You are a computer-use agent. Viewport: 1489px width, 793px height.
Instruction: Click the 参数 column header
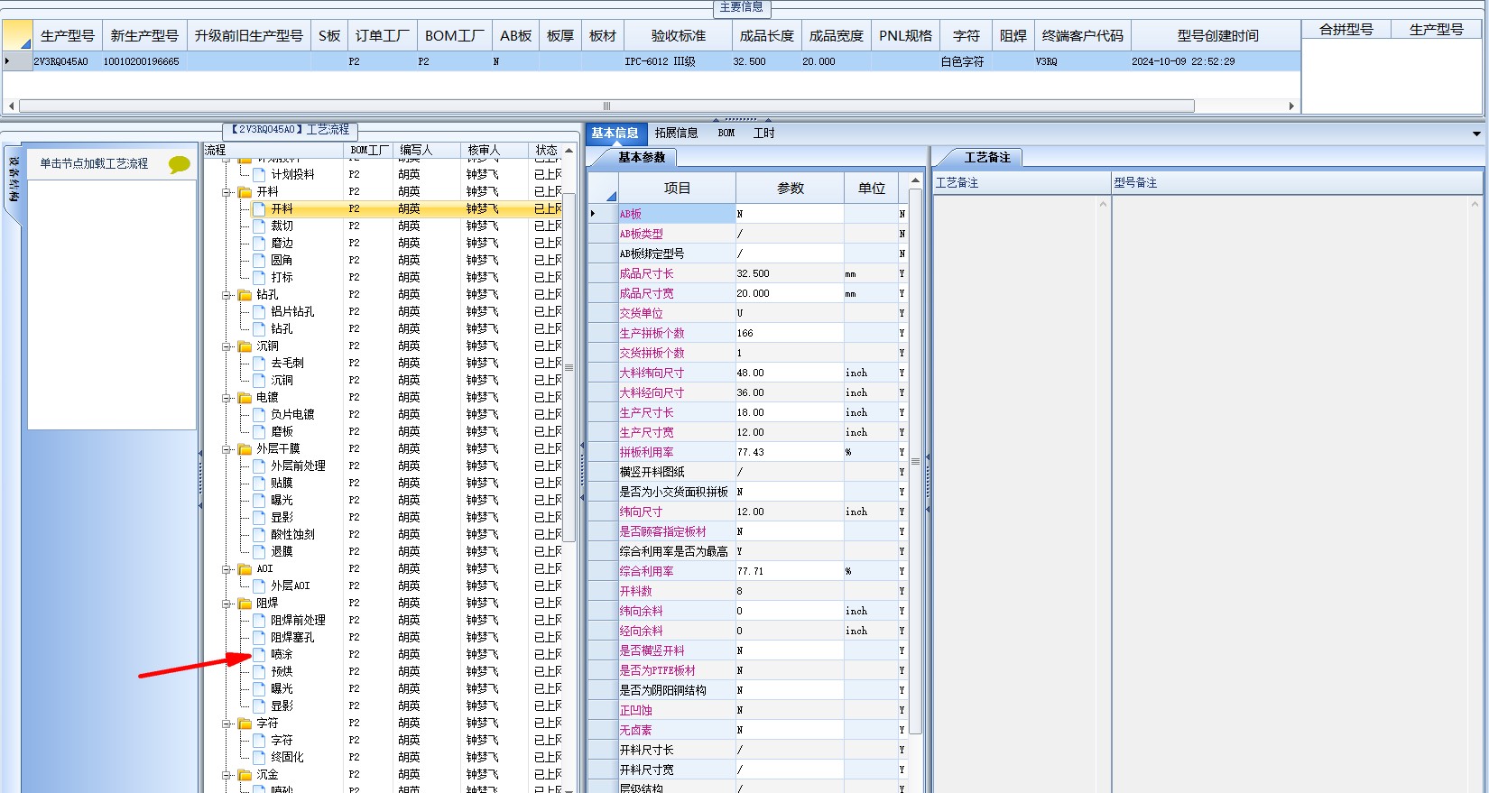tap(791, 189)
